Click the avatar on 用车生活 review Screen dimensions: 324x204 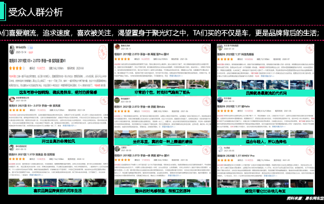click(11, 147)
